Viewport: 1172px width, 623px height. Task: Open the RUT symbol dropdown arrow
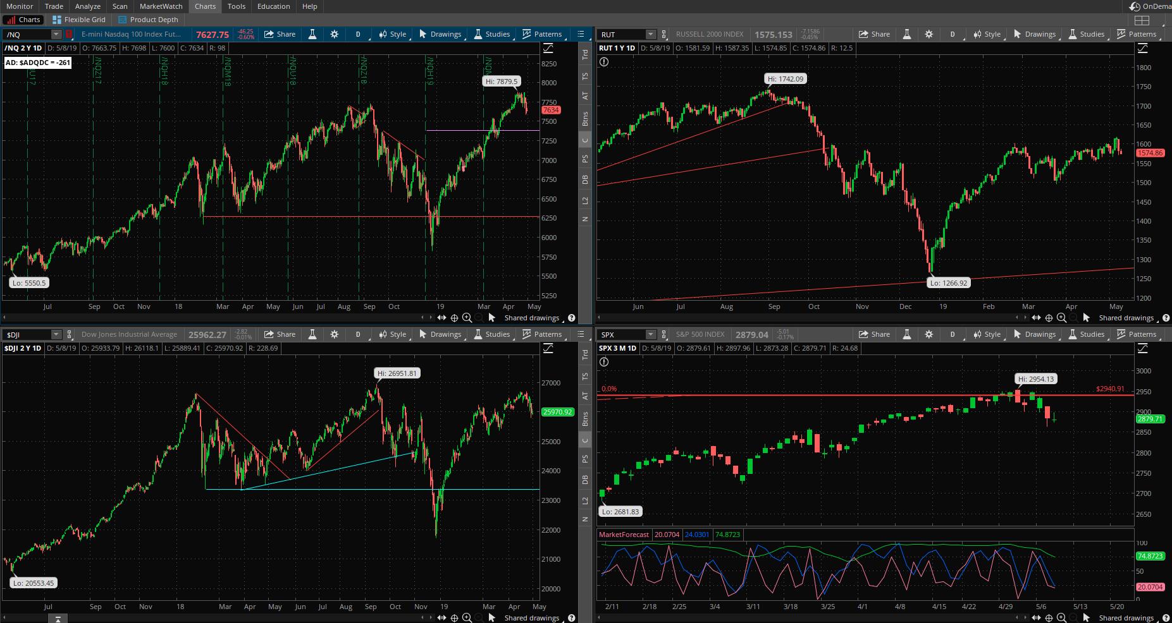(650, 34)
